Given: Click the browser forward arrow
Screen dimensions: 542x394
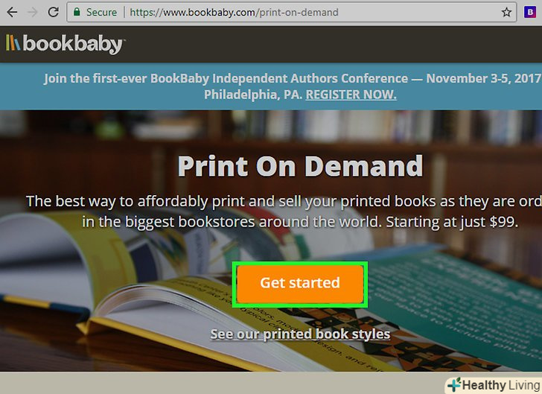Looking at the screenshot, I should 33,12.
